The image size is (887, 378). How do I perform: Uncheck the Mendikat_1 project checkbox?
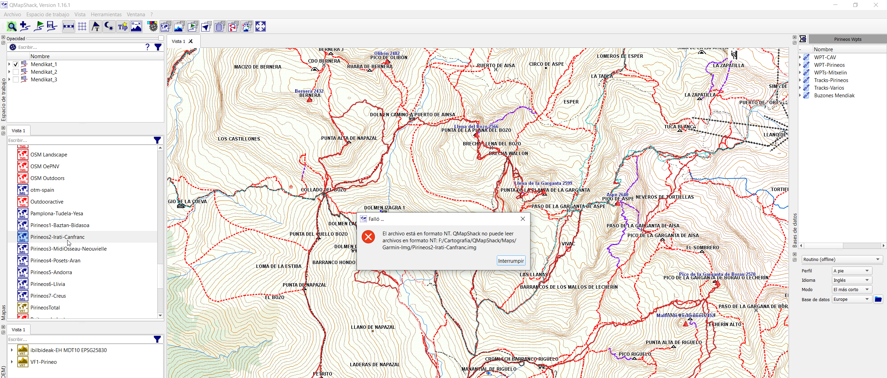[x=16, y=64]
